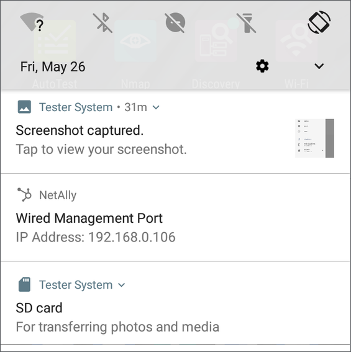The image size is (351, 352).
Task: Turn on the flashlight tile
Action: [247, 23]
